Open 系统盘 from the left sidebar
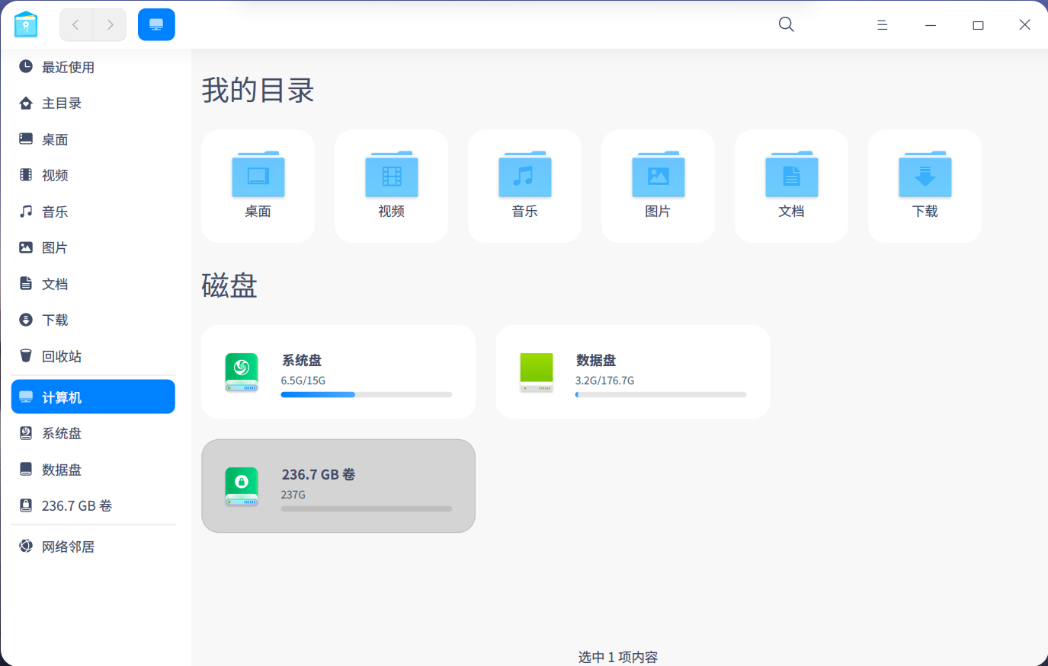The width and height of the screenshot is (1048, 666). click(x=93, y=434)
